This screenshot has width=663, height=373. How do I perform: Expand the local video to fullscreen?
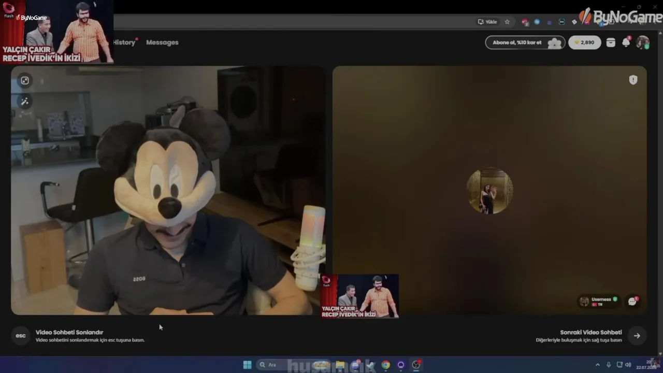[x=25, y=80]
